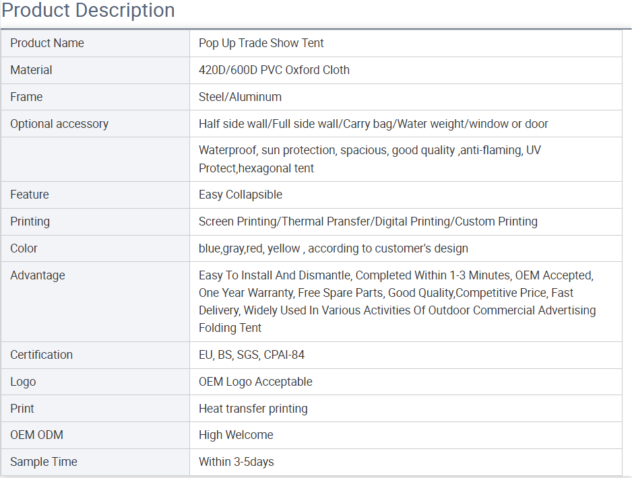Select the OEM ODM label cell
The width and height of the screenshot is (632, 478).
95,436
